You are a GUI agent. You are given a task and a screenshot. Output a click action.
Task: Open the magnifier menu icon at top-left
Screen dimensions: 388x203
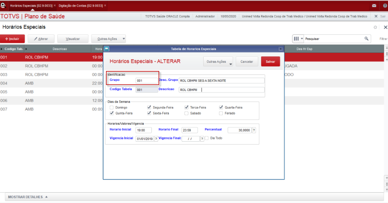(3, 5)
